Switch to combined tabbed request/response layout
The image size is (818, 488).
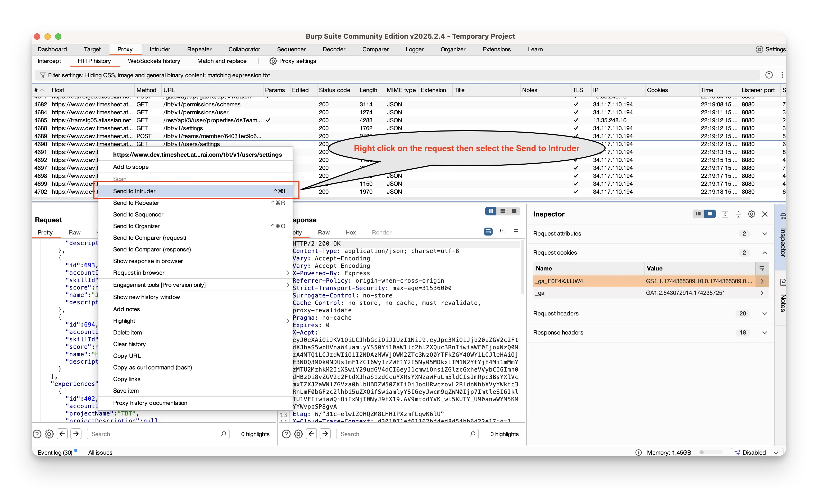(514, 211)
